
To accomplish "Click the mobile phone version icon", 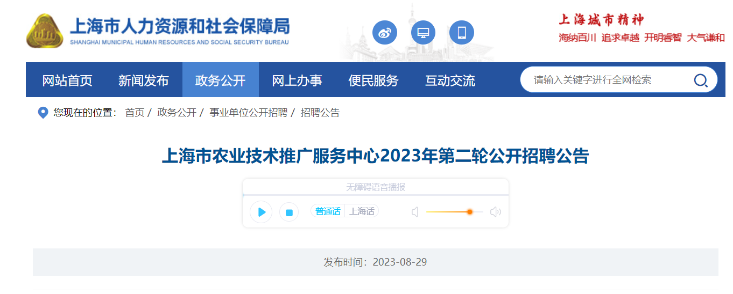I will [x=462, y=33].
